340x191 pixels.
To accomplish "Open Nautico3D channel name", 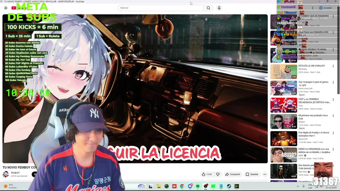I will tap(303, 139).
